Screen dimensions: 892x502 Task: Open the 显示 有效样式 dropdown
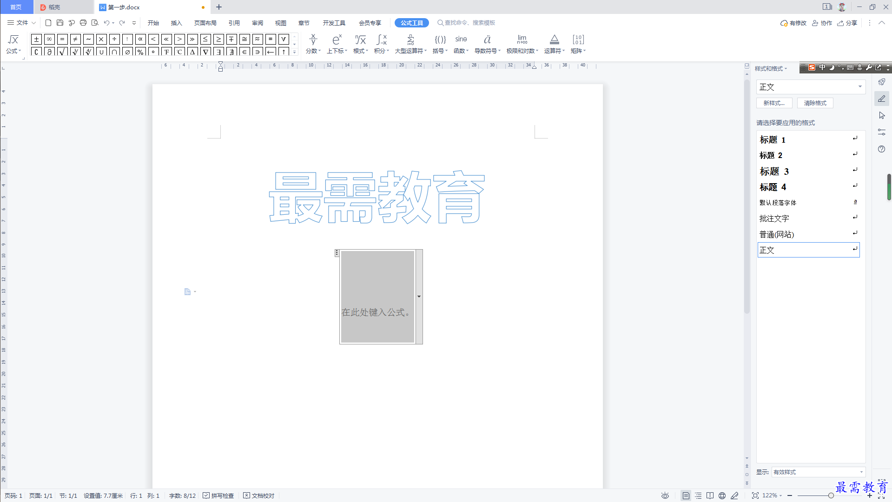[x=818, y=472]
